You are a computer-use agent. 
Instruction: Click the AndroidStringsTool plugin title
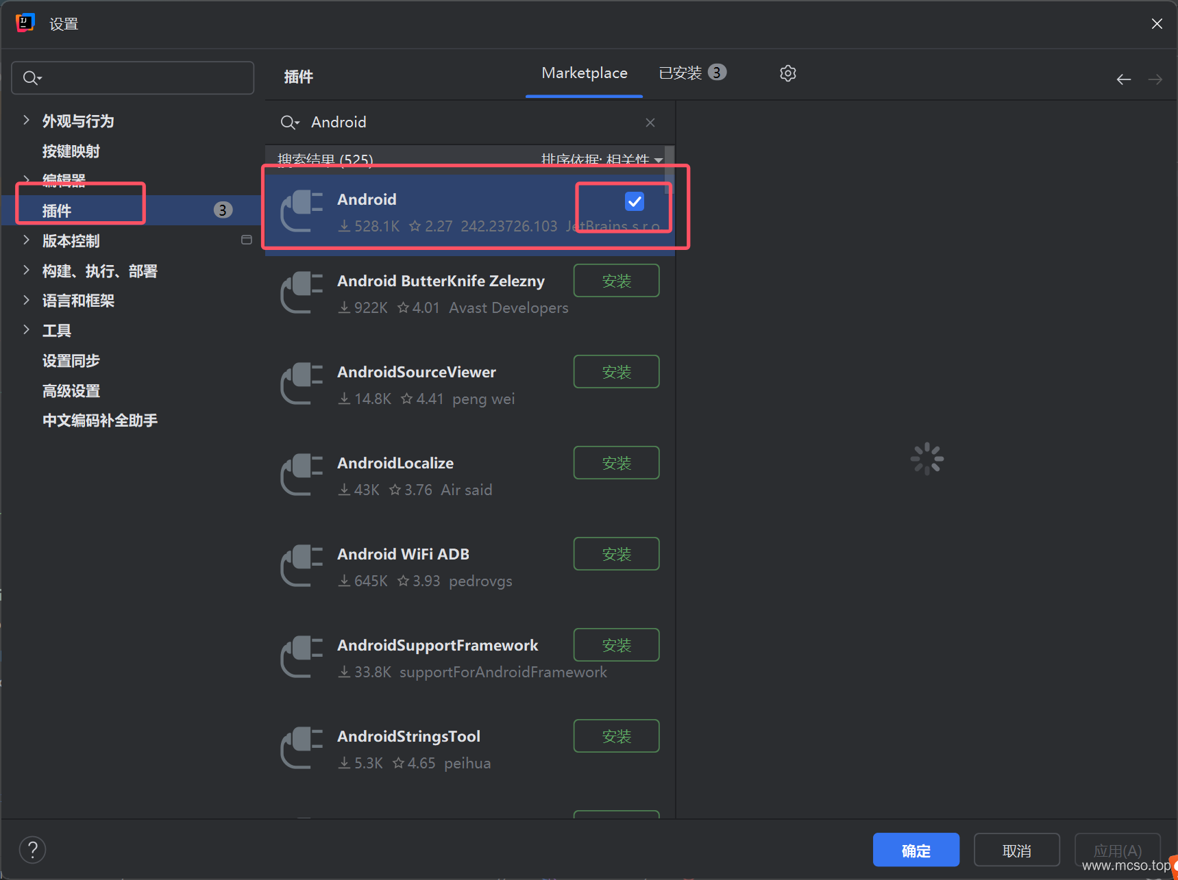[x=408, y=736]
